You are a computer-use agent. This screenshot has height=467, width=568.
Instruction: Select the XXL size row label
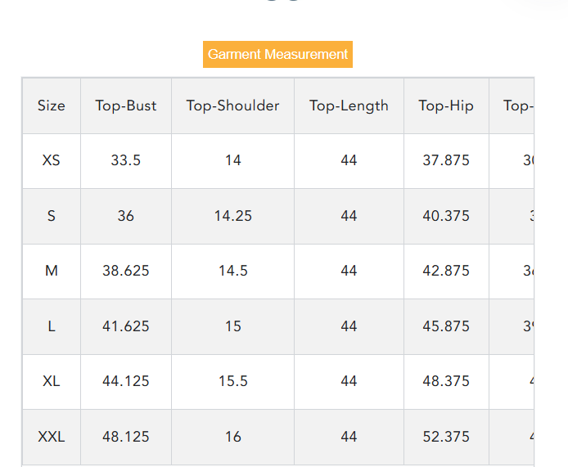coord(51,437)
